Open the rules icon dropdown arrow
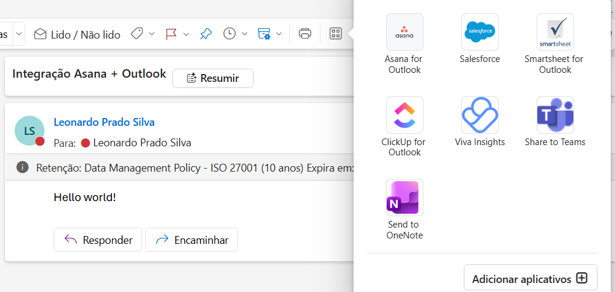The width and height of the screenshot is (615, 292). pyautogui.click(x=279, y=34)
